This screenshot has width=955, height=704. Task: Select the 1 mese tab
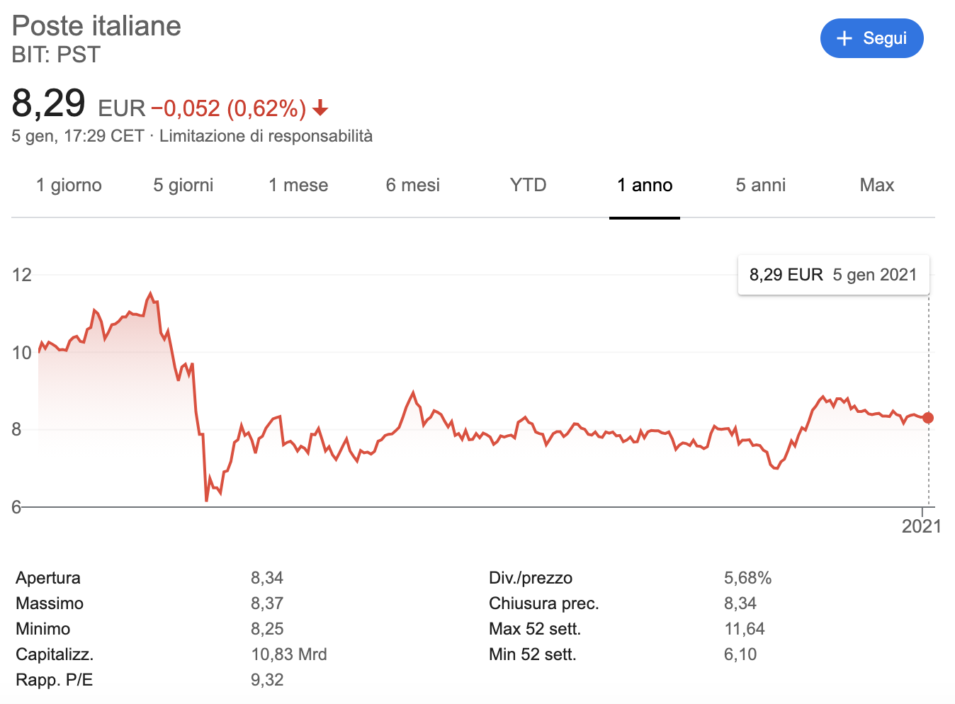pyautogui.click(x=298, y=186)
